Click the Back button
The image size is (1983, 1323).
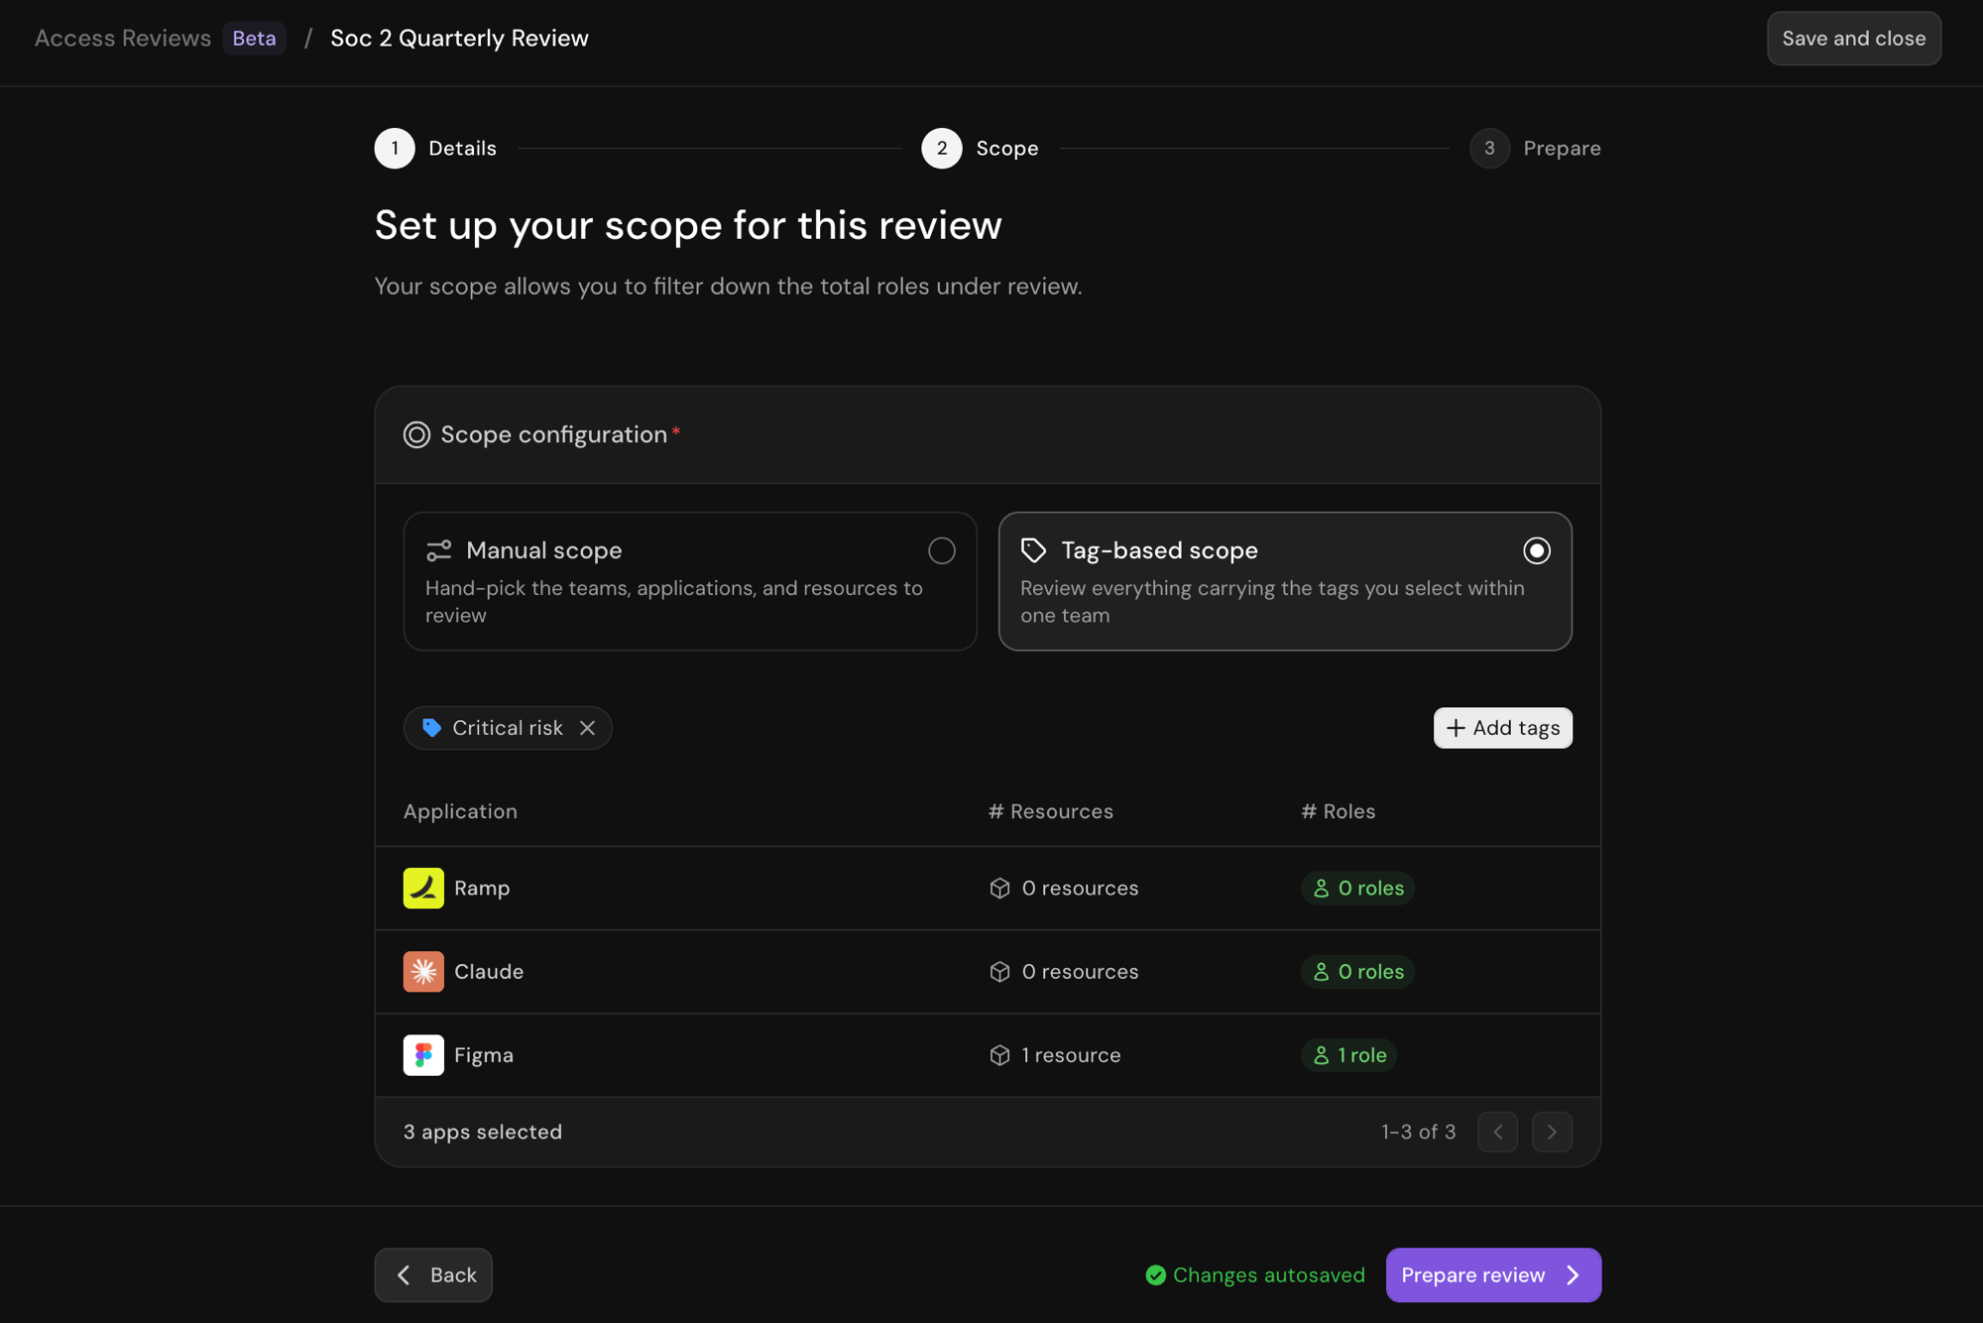[433, 1274]
